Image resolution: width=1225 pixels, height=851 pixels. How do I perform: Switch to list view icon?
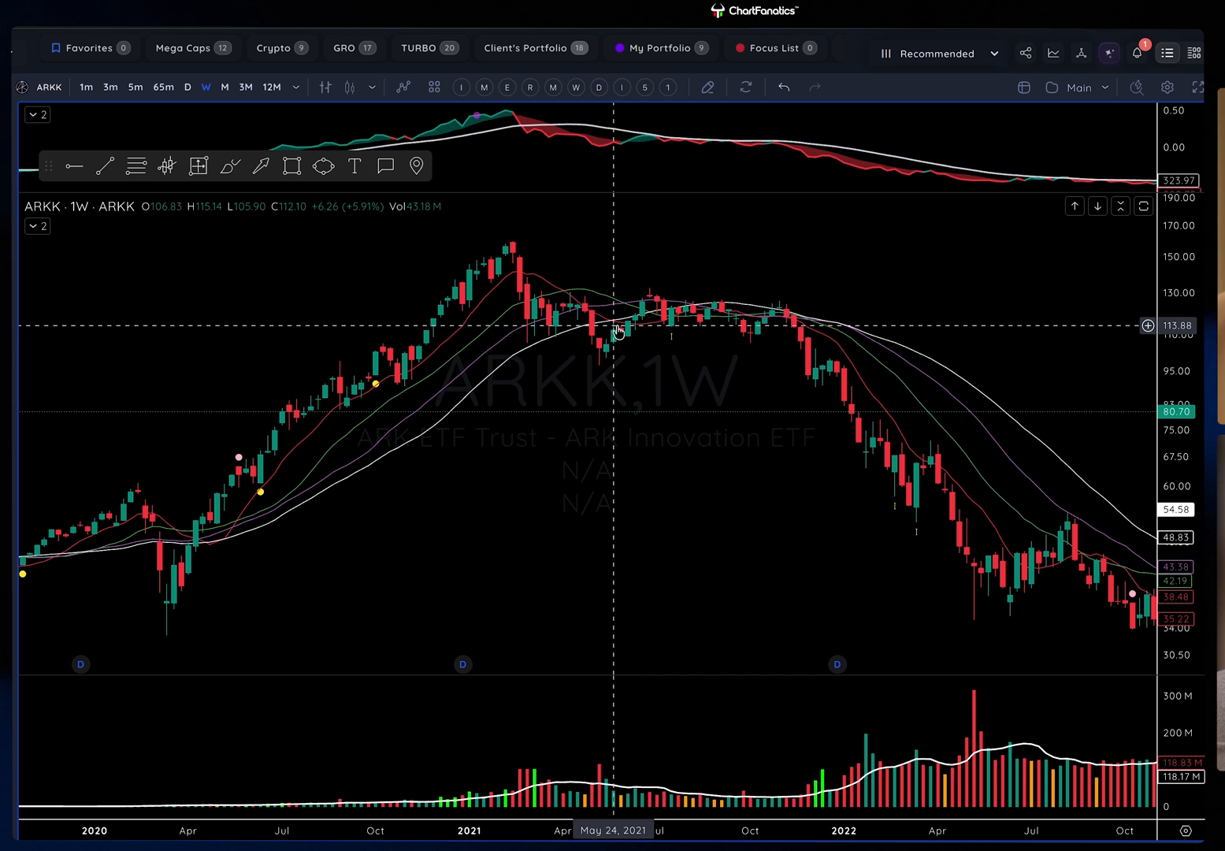pyautogui.click(x=1167, y=53)
